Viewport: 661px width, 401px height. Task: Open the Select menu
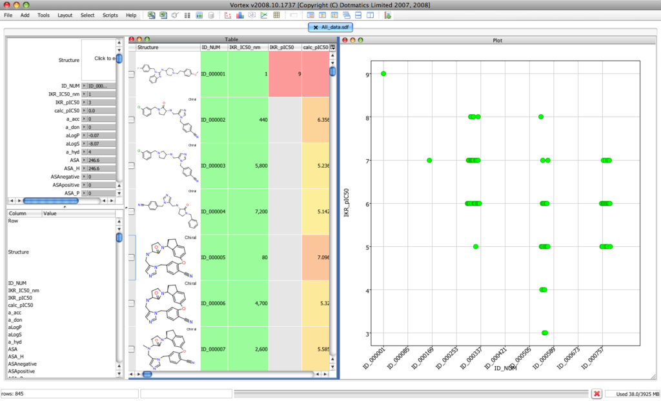pyautogui.click(x=87, y=15)
